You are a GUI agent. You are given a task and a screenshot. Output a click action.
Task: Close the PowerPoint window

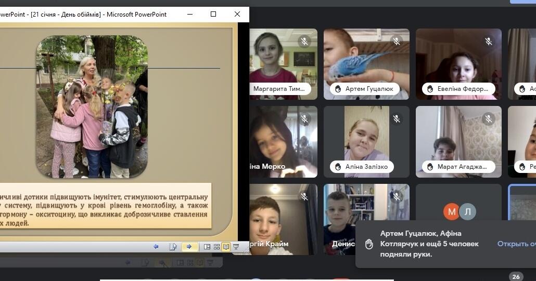point(237,15)
